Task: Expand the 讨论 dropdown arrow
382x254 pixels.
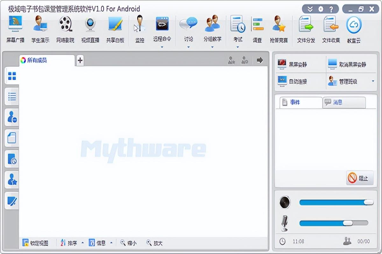Action: (x=188, y=47)
